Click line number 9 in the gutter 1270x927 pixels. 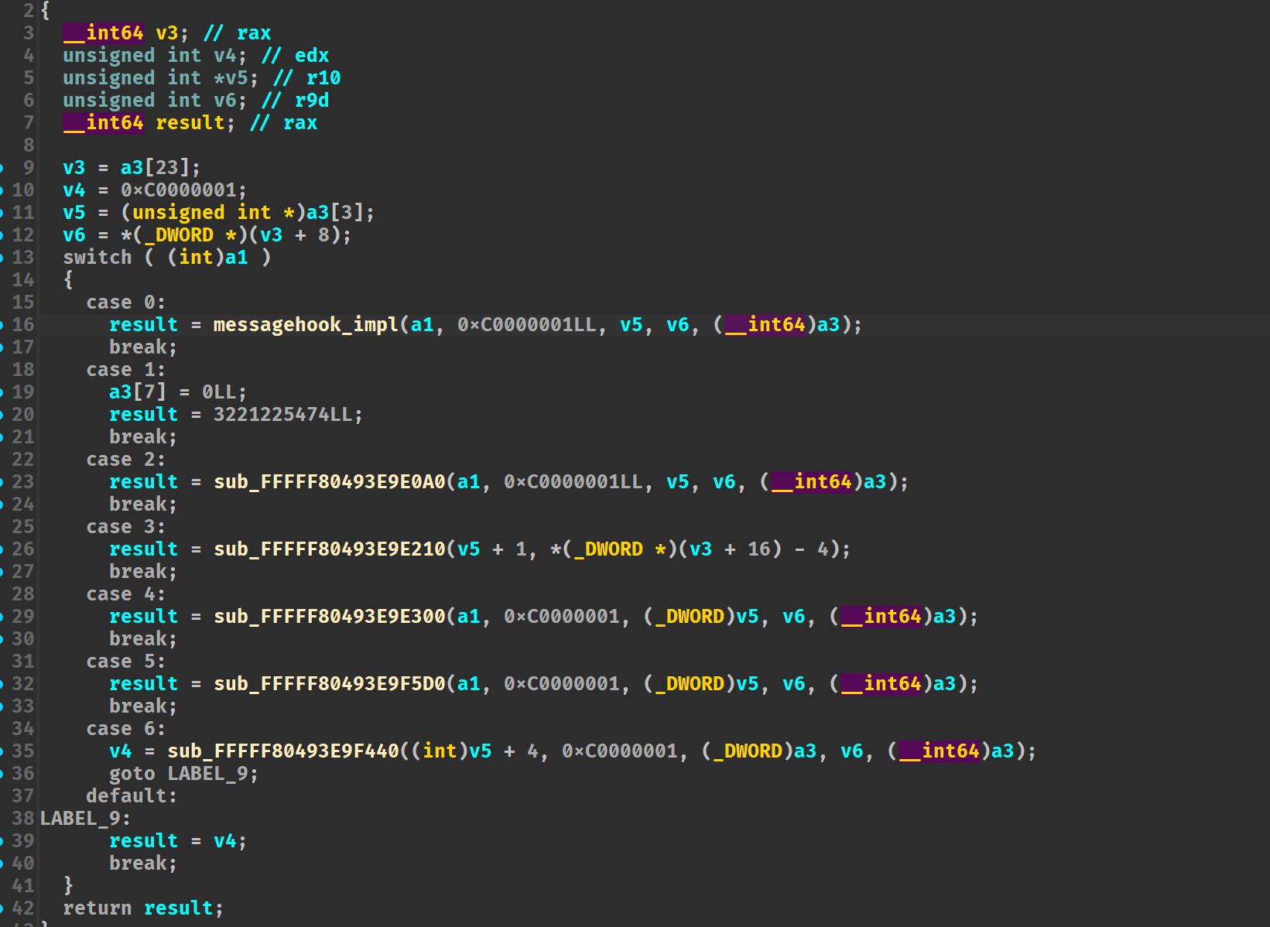coord(29,167)
